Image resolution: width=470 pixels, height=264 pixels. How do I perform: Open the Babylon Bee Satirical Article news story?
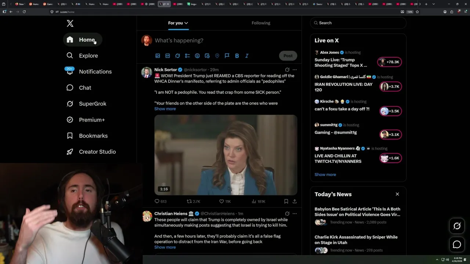click(x=357, y=215)
